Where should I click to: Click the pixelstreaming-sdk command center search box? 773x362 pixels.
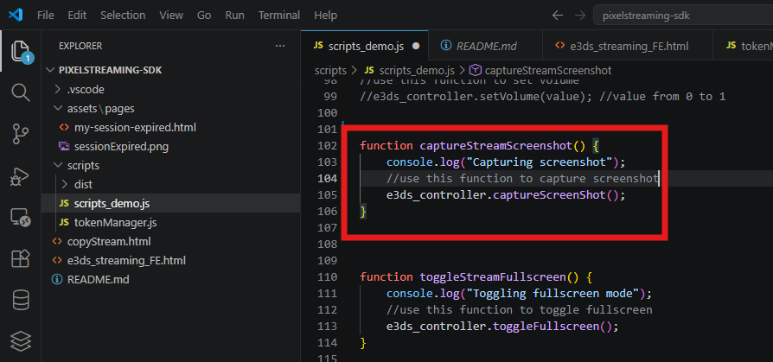click(x=683, y=16)
